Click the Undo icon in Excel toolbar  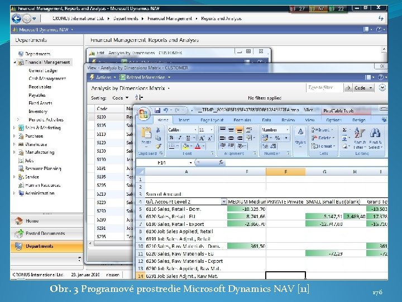click(x=166, y=110)
